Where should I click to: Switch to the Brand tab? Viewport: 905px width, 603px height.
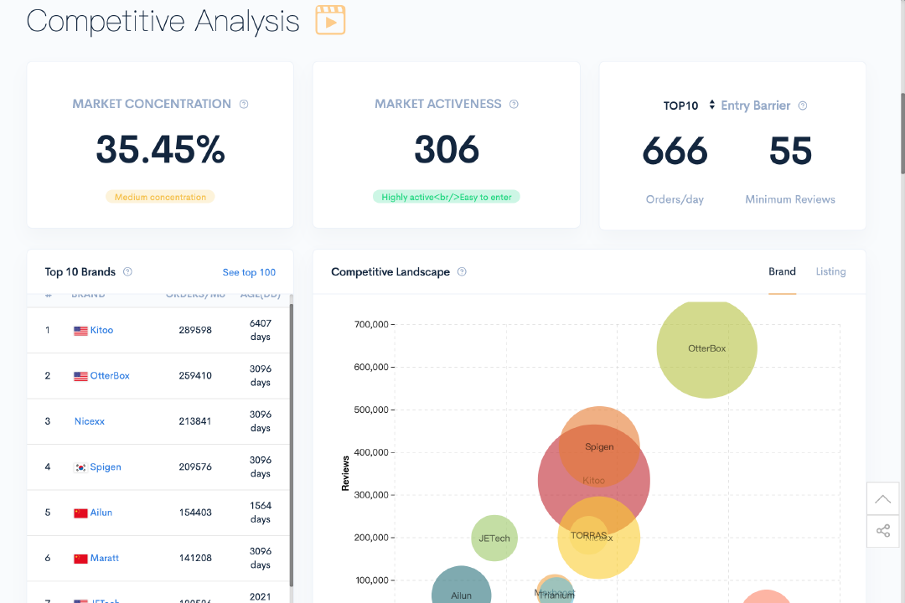click(782, 272)
